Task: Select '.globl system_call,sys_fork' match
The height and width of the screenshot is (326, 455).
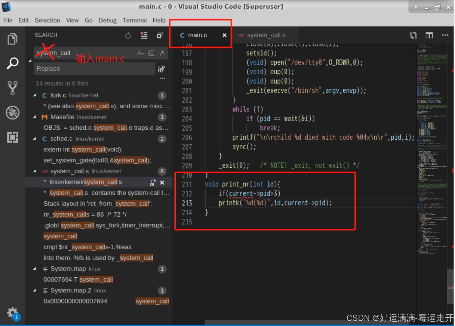Action: [107, 225]
